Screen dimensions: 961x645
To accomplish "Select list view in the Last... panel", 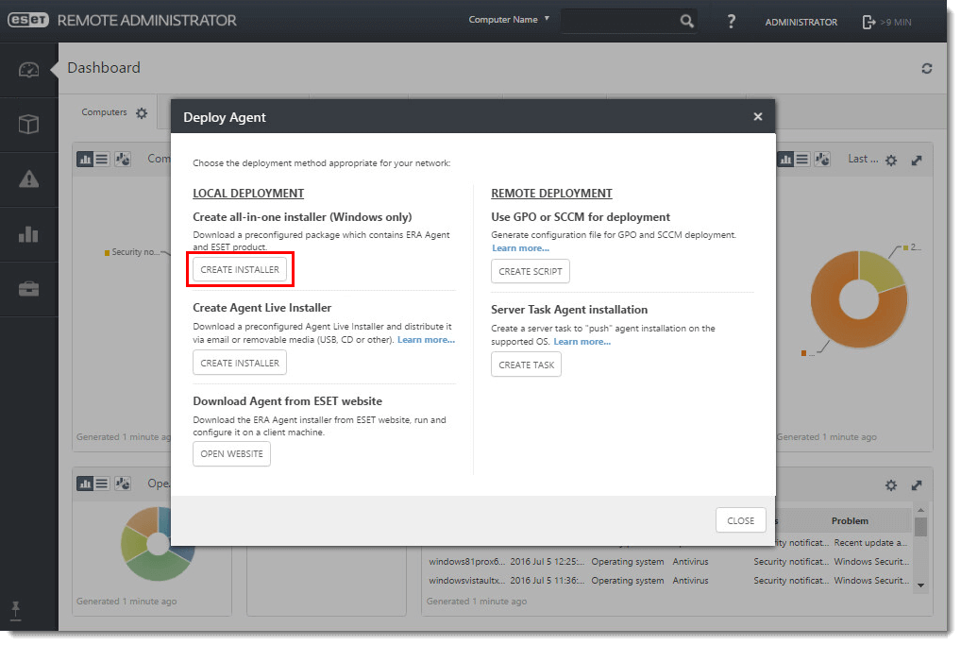I will (x=802, y=160).
